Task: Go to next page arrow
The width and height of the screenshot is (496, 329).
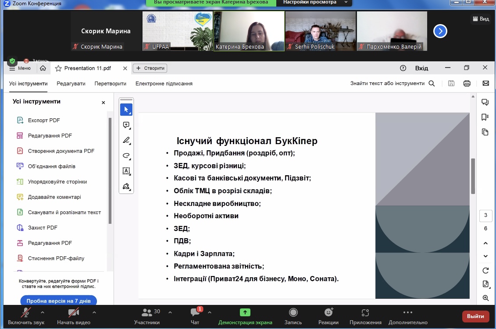Action: click(485, 256)
